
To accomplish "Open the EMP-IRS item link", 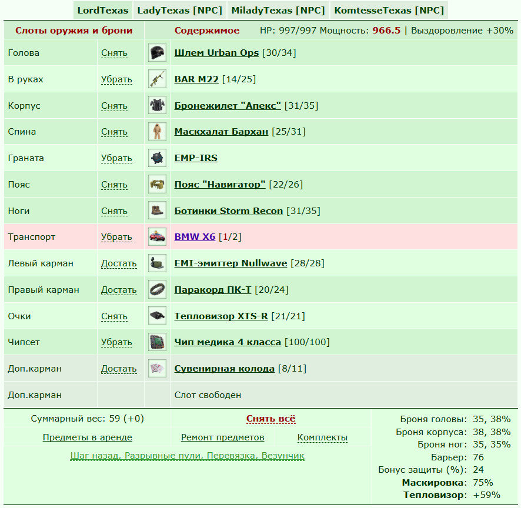I will click(x=196, y=158).
